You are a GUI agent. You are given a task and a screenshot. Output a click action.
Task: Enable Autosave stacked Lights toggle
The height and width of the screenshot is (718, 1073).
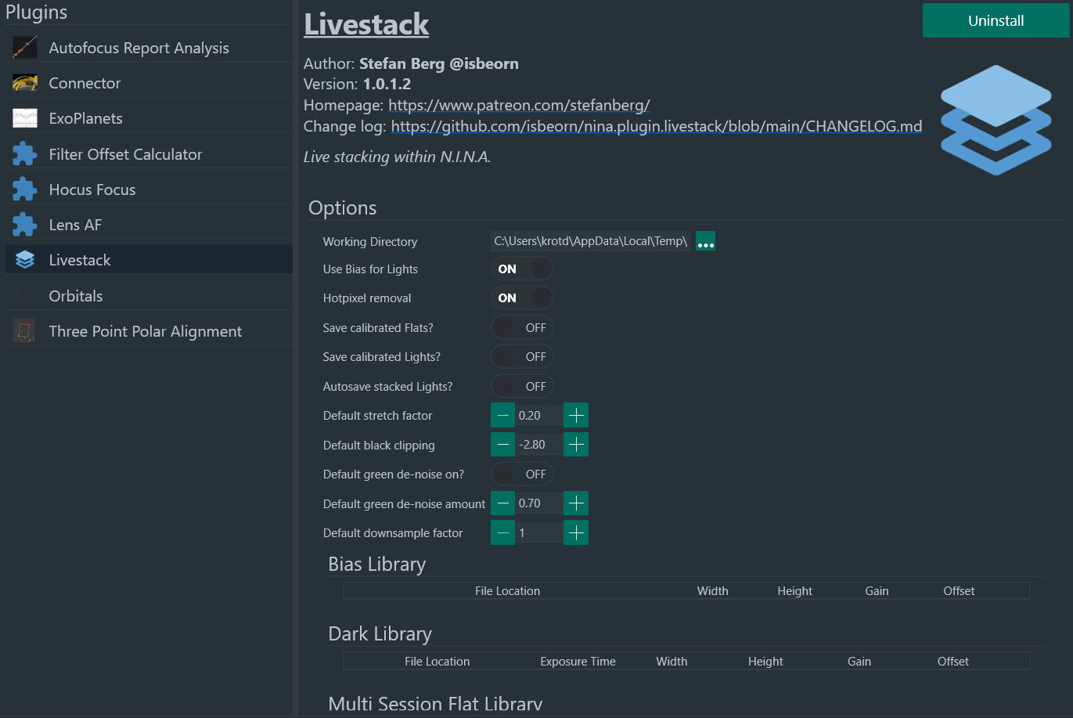tap(522, 386)
